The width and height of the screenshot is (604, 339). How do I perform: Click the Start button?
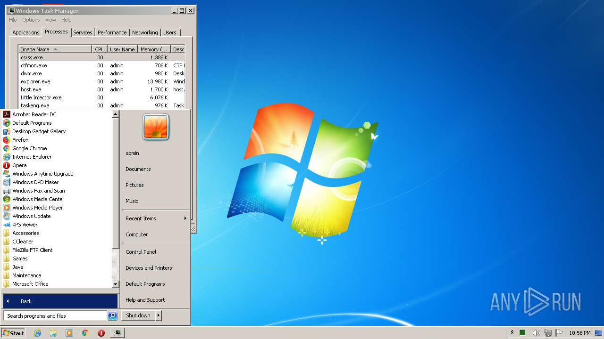(x=13, y=333)
